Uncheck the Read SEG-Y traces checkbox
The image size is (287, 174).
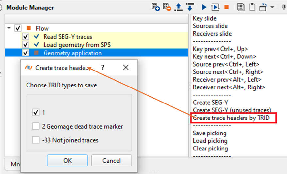[26, 37]
